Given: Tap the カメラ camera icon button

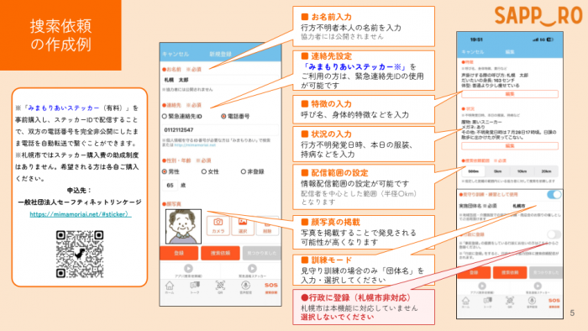Looking at the screenshot, I should 218,225.
